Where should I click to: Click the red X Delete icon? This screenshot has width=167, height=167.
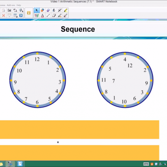click(x=4, y=15)
